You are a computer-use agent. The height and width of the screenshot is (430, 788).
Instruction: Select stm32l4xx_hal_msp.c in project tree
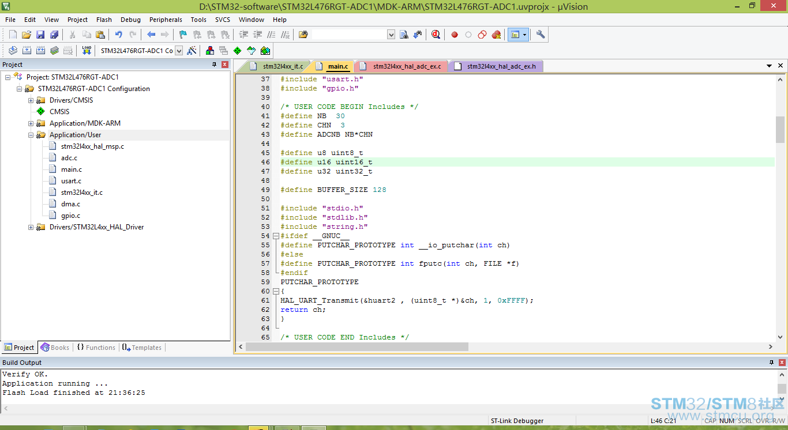tap(92, 146)
